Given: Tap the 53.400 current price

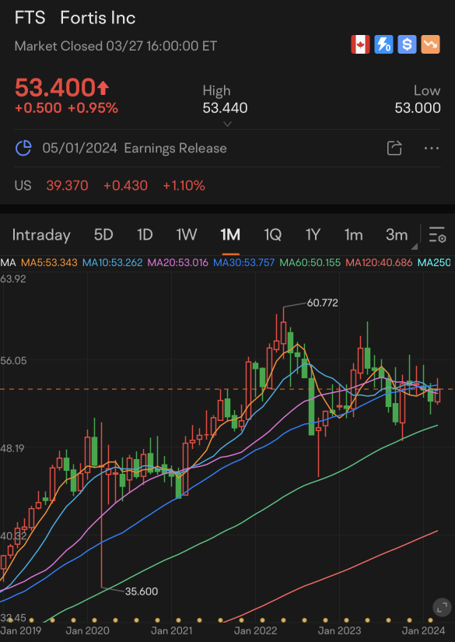Looking at the screenshot, I should (62, 87).
